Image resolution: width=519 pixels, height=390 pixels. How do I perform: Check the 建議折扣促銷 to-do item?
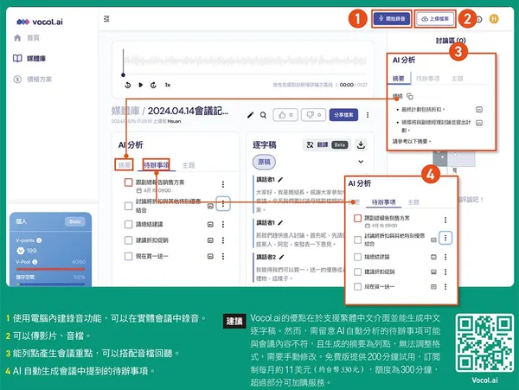[128, 240]
